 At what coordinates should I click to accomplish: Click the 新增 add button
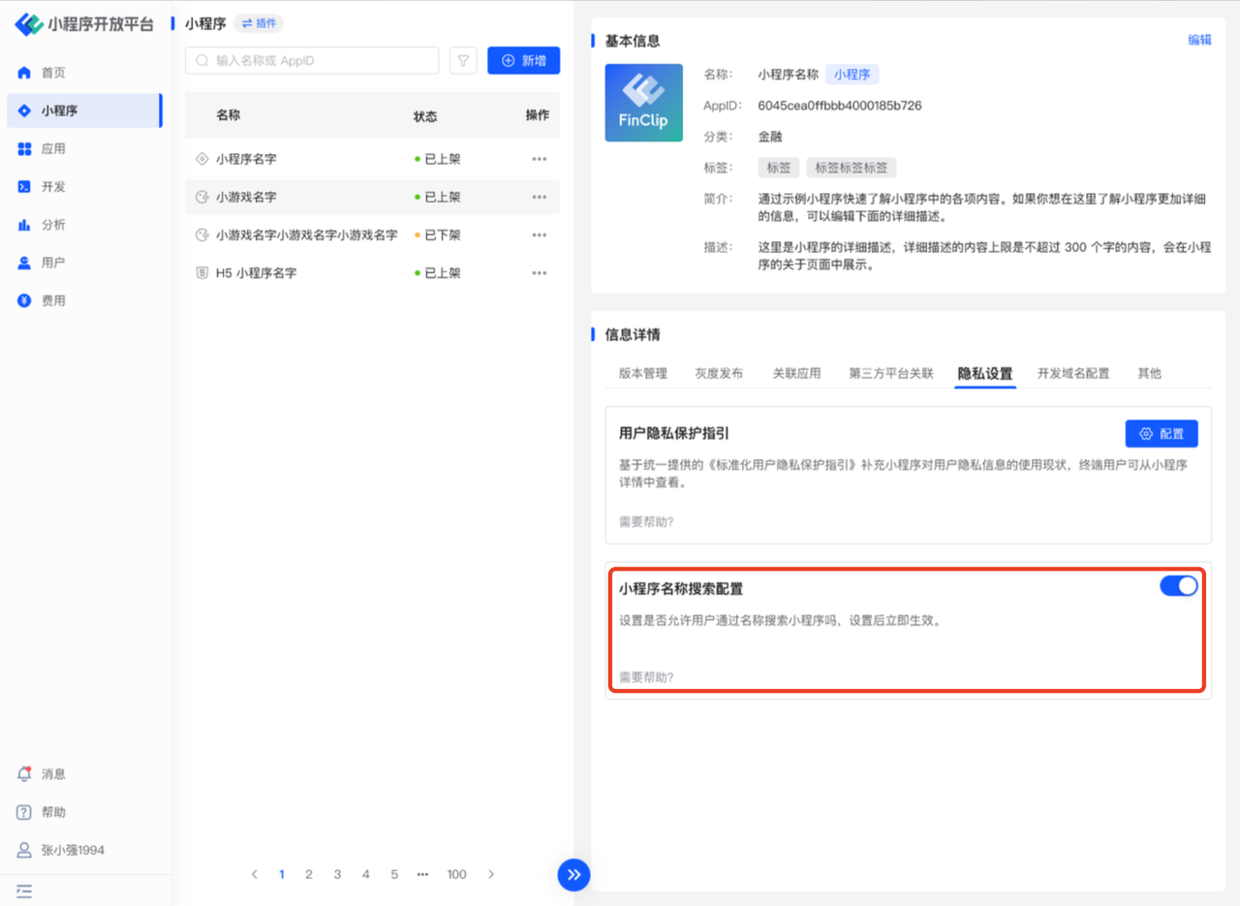pyautogui.click(x=523, y=61)
